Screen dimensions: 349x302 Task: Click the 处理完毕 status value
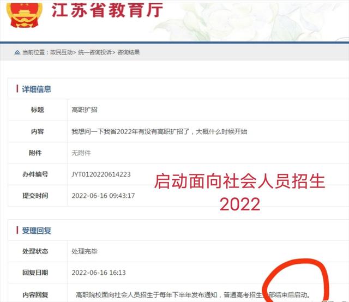click(85, 251)
